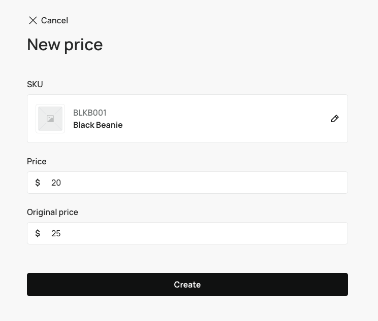This screenshot has height=321, width=378.
Task: Click the picture glyph inside the product thumbnail
Action: pyautogui.click(x=50, y=119)
